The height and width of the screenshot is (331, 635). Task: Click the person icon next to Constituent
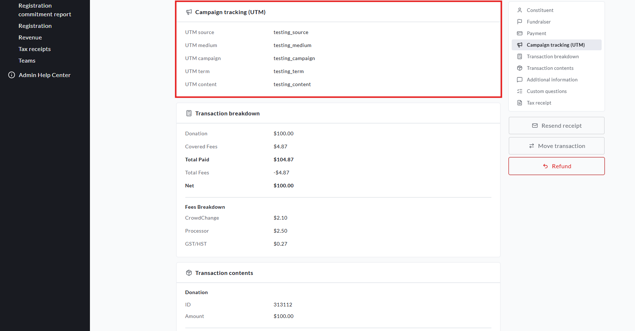520,10
